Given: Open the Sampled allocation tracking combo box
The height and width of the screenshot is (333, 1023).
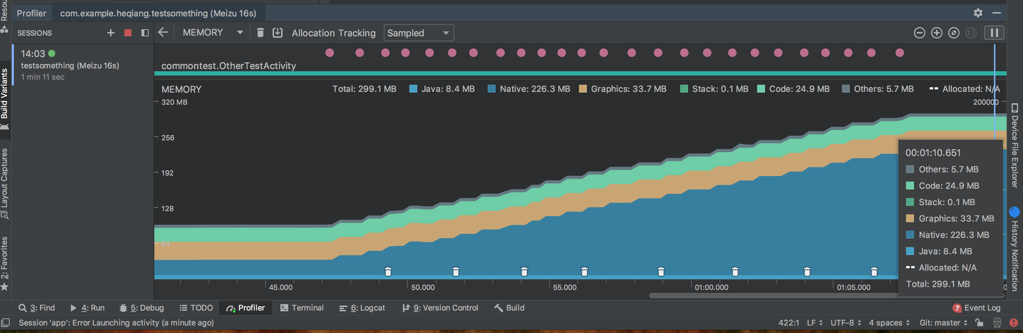Looking at the screenshot, I should pos(419,33).
